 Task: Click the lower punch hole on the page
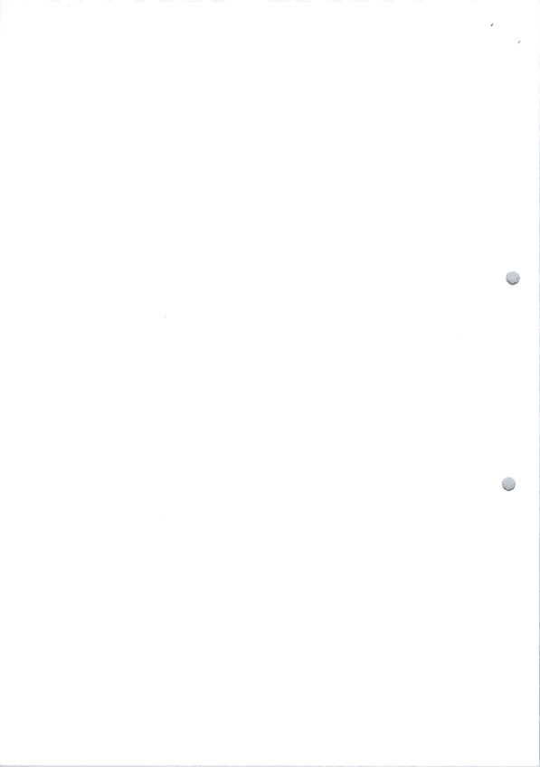click(508, 484)
